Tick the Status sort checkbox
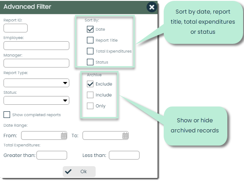 tap(90, 62)
